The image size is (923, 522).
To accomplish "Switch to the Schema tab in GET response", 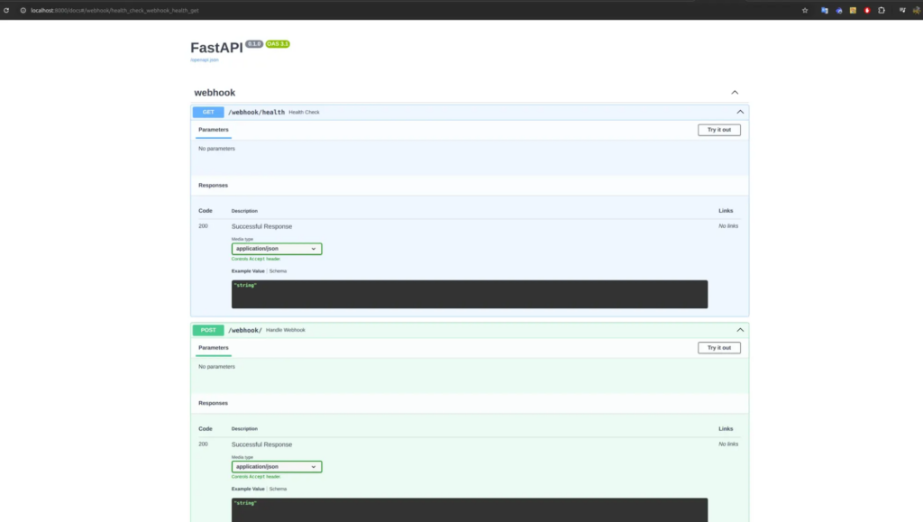I will [278, 270].
